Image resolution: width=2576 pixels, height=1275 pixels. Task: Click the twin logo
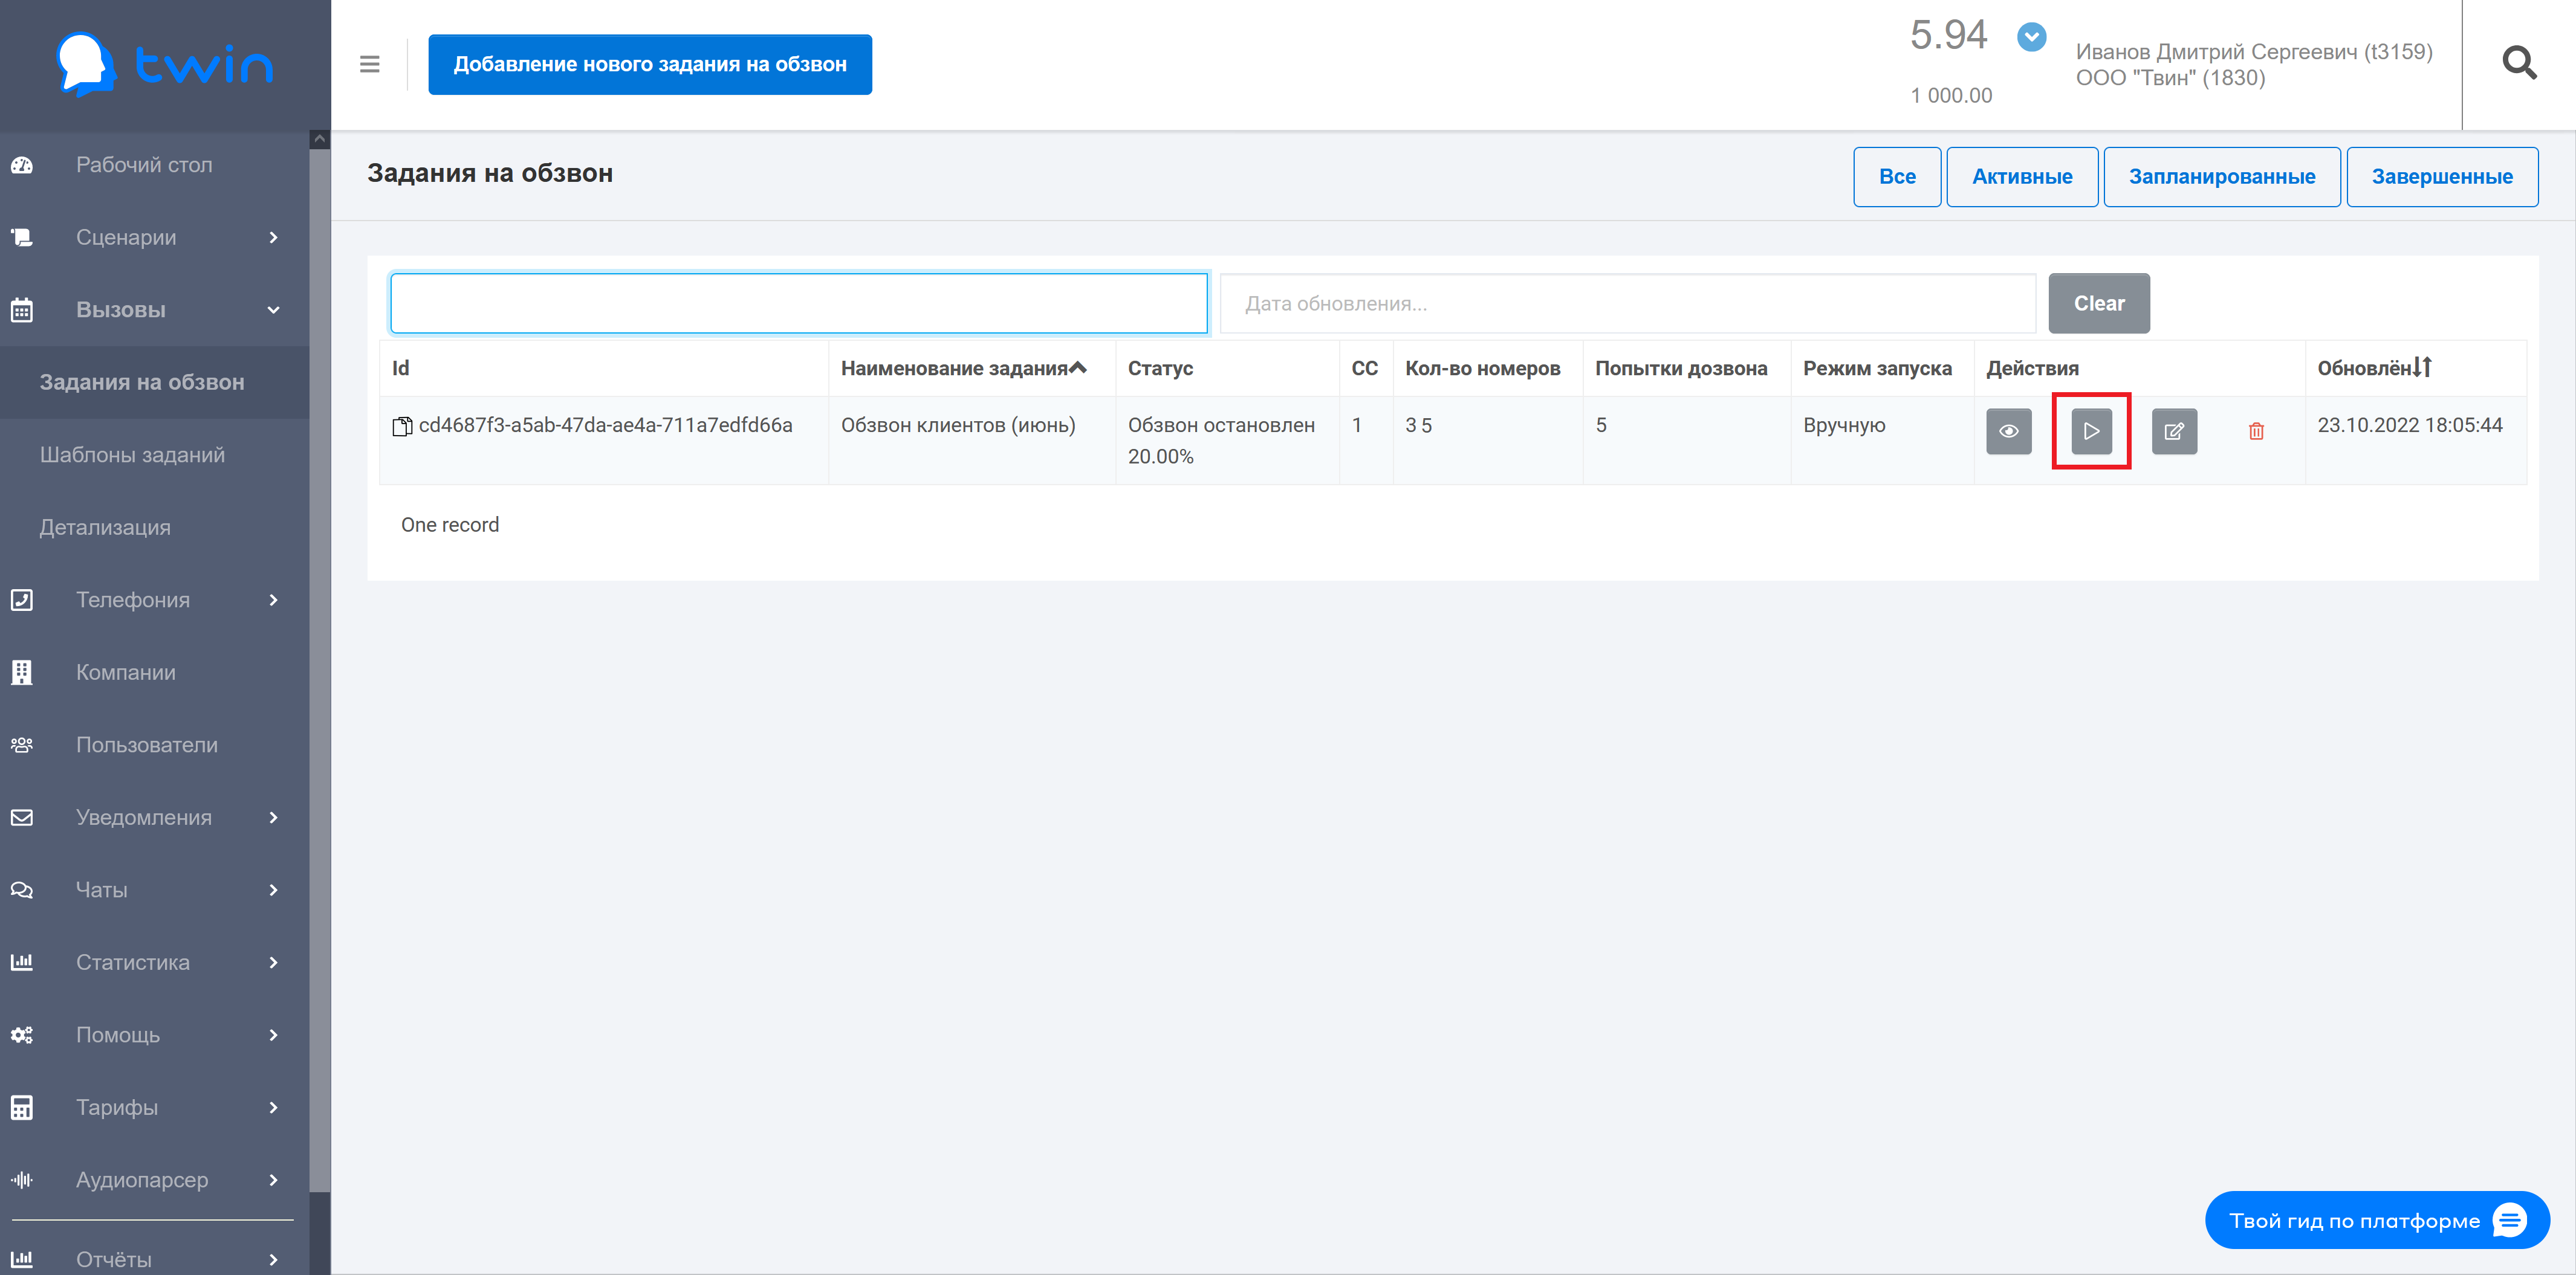[x=165, y=65]
